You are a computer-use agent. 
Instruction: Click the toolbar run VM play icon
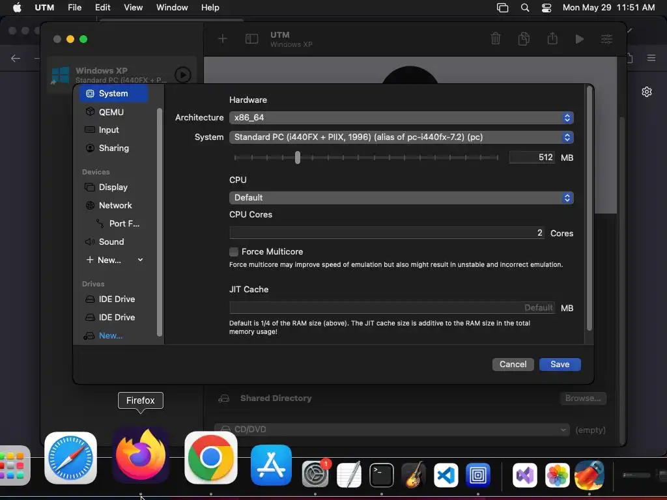pyautogui.click(x=579, y=39)
